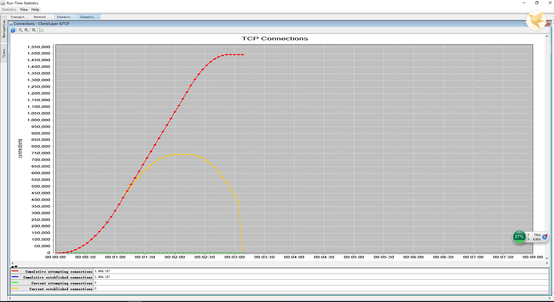Click the 00:03:00 time axis label

click(235, 257)
